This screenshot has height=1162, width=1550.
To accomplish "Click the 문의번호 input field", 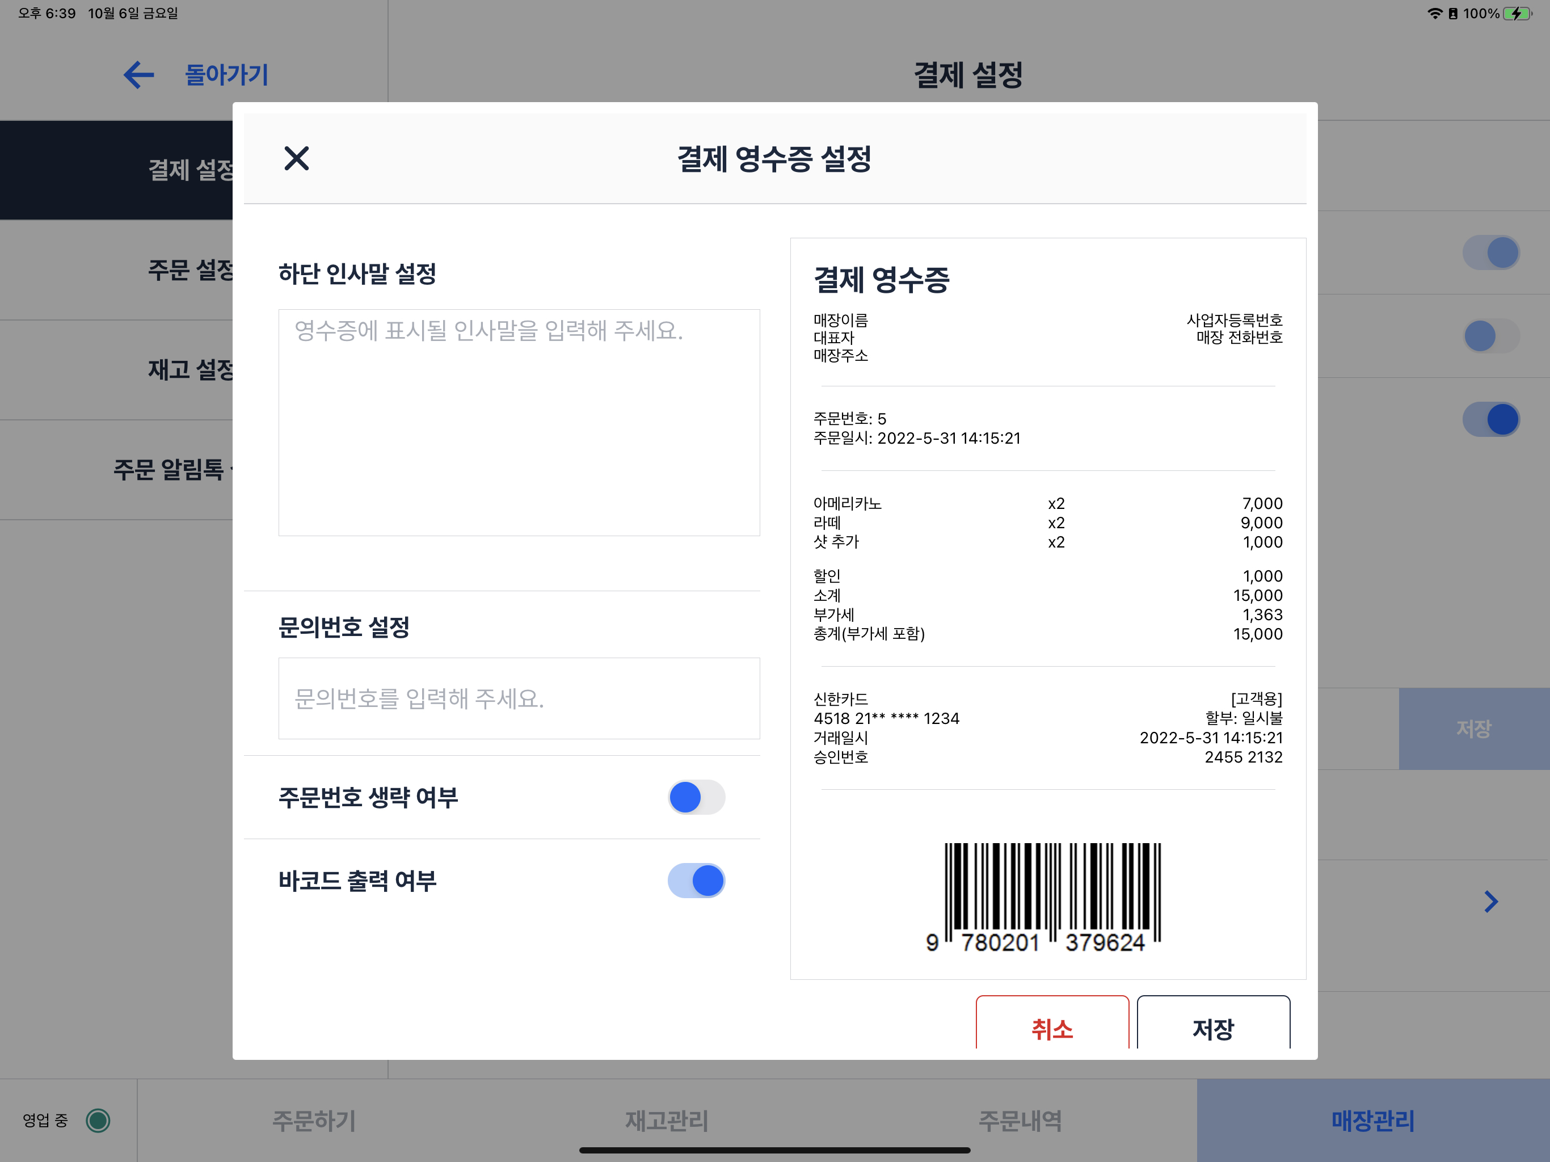I will (x=519, y=698).
